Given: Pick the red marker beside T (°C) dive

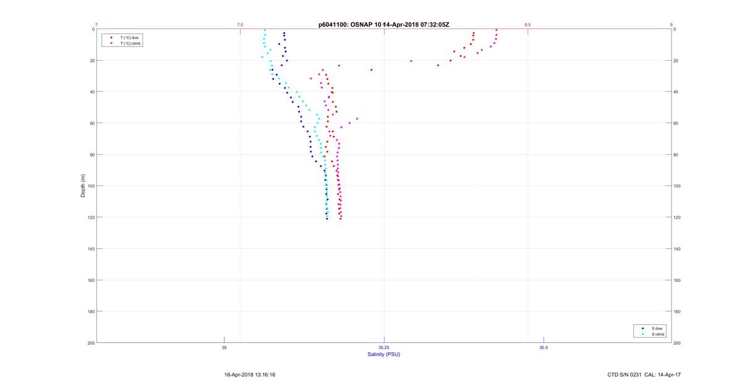Looking at the screenshot, I should [x=111, y=38].
